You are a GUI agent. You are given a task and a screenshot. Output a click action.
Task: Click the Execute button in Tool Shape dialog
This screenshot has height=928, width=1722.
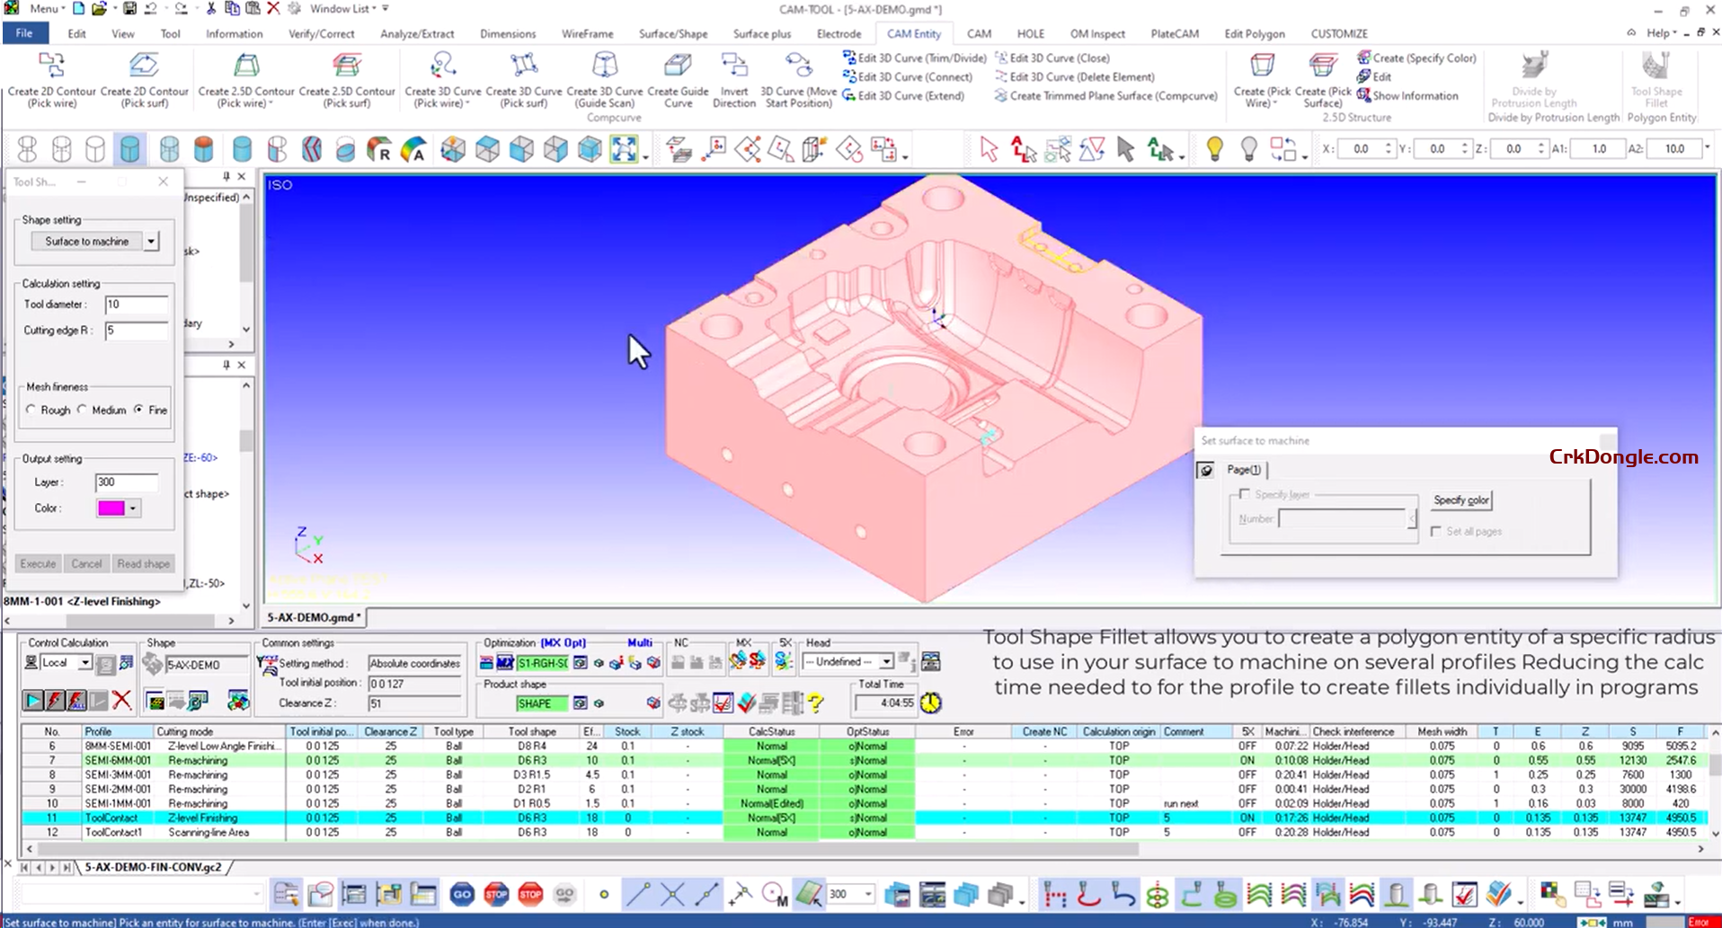[38, 563]
